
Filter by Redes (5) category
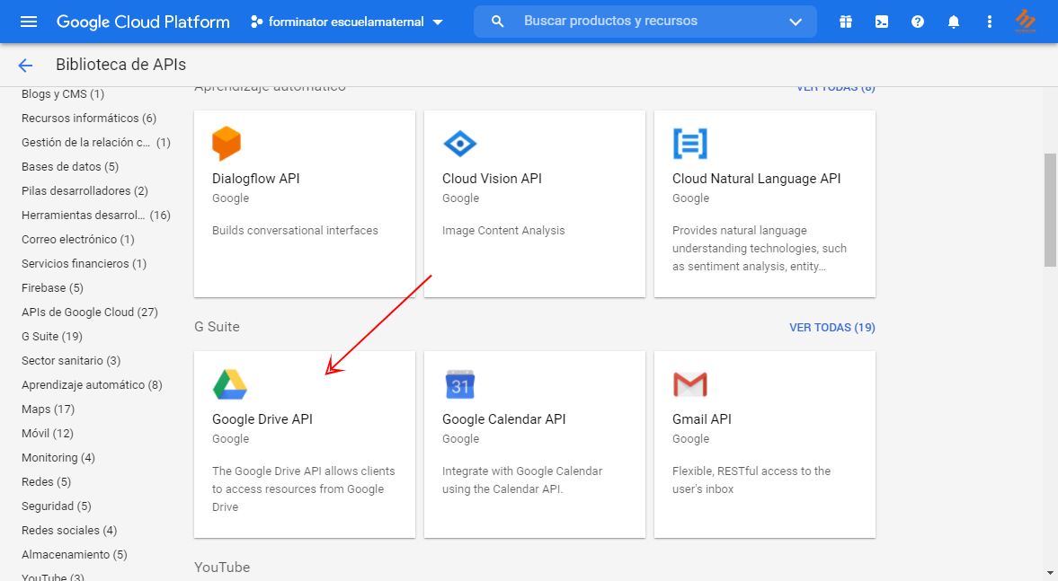pos(46,482)
